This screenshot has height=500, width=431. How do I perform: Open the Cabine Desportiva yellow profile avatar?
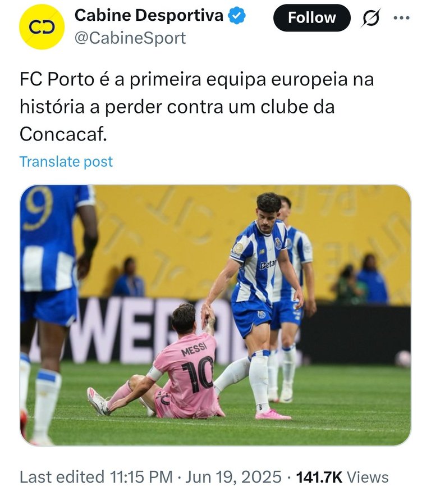tap(42, 27)
